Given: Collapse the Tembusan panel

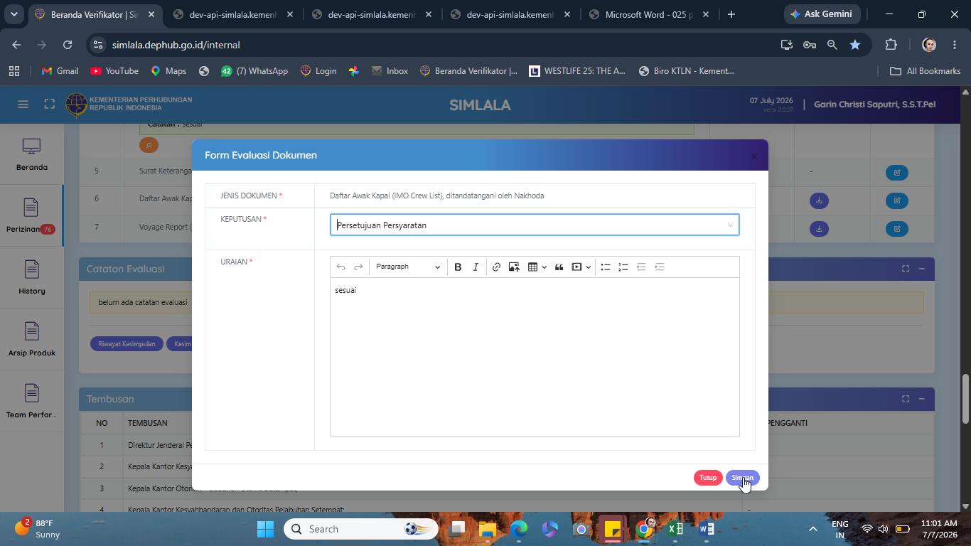Looking at the screenshot, I should [x=922, y=399].
